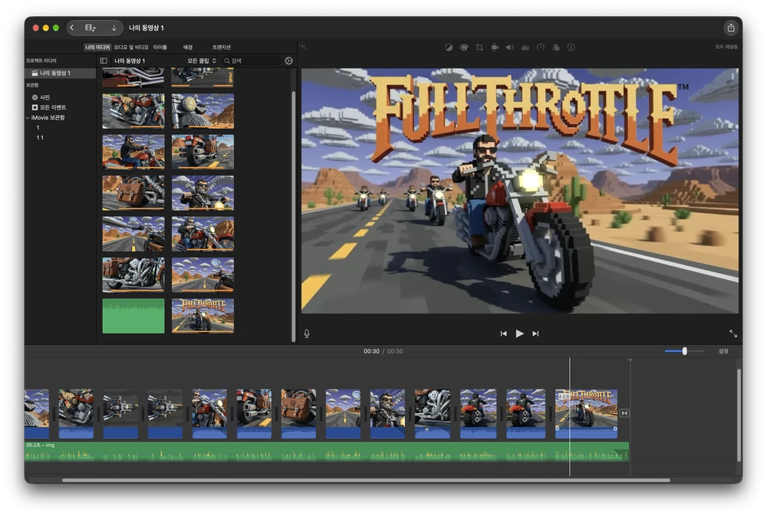Image resolution: width=767 pixels, height=516 pixels.
Task: Open the 타이틀 tab
Action: (160, 47)
